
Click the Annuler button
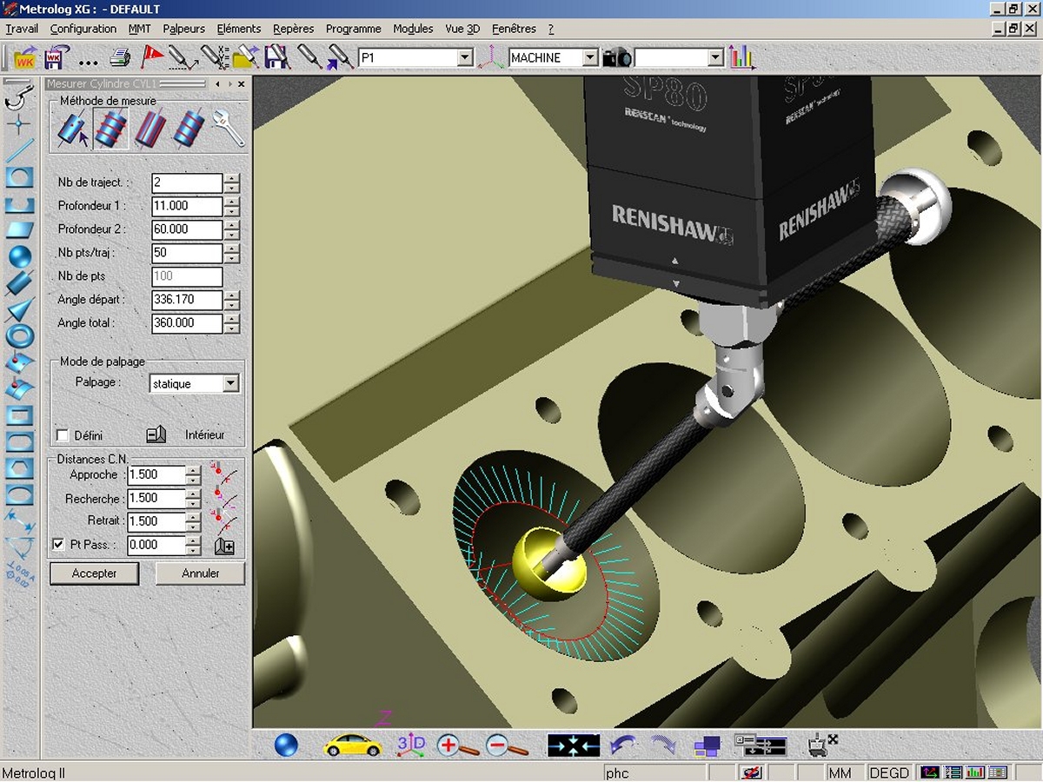pos(200,573)
